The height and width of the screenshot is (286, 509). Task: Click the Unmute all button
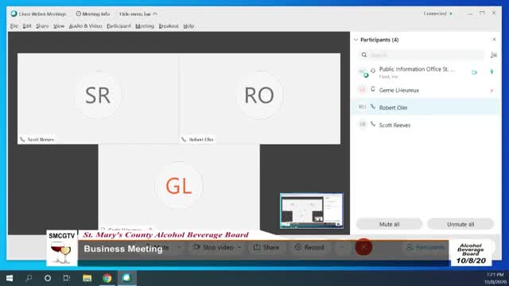click(x=460, y=224)
